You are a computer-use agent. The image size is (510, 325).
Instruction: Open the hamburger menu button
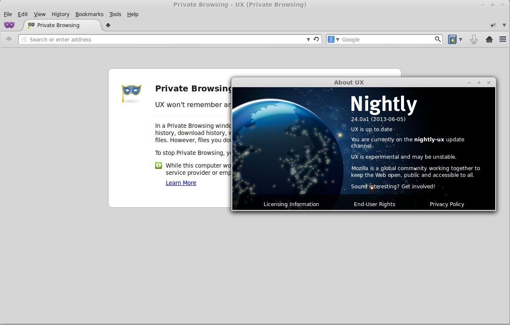[503, 39]
